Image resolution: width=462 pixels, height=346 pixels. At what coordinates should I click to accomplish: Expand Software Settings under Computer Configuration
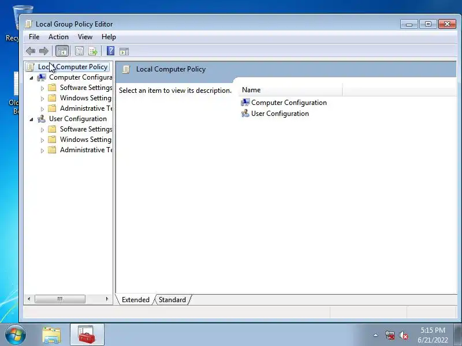(42, 88)
